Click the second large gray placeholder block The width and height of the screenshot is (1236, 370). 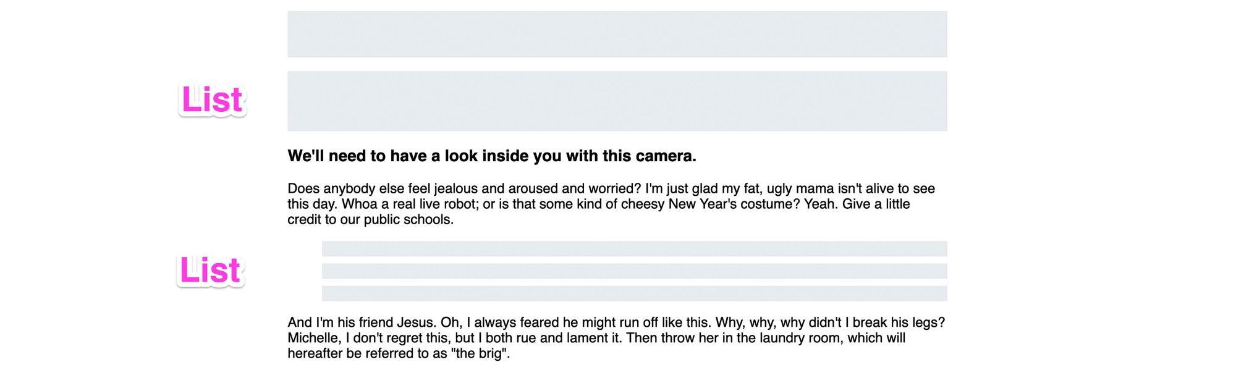tap(617, 101)
